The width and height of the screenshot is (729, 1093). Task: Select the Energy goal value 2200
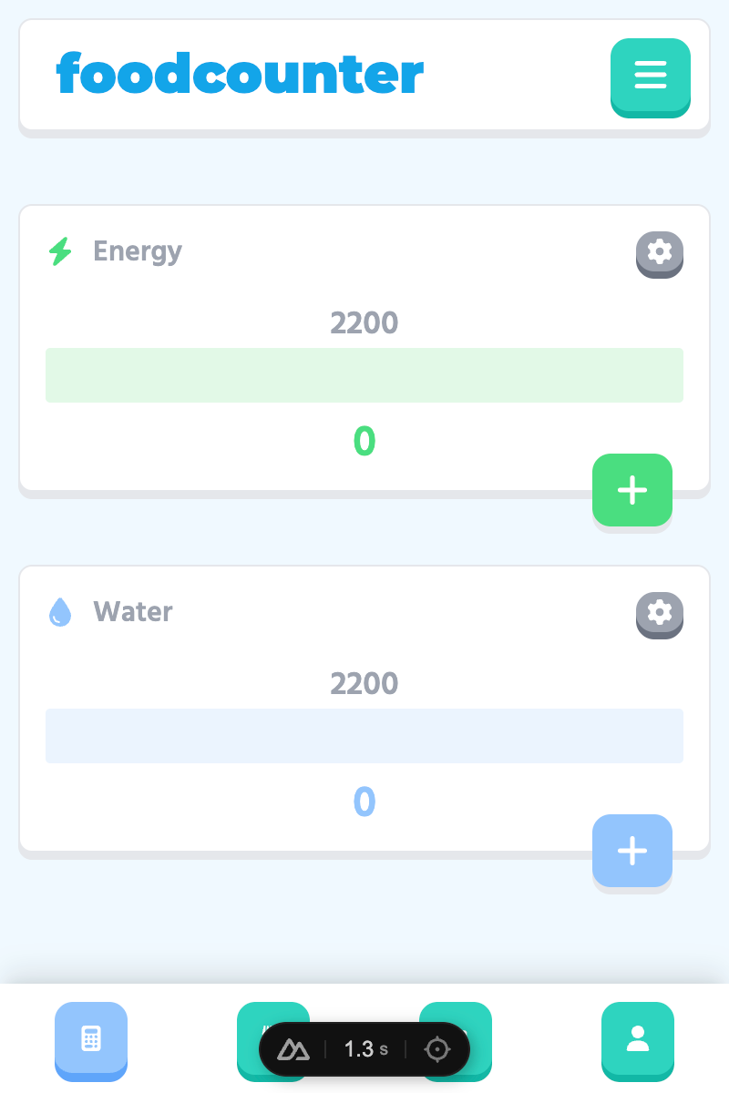pos(364,322)
